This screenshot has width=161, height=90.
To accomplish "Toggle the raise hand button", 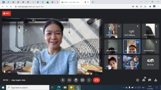I will click(76, 80).
